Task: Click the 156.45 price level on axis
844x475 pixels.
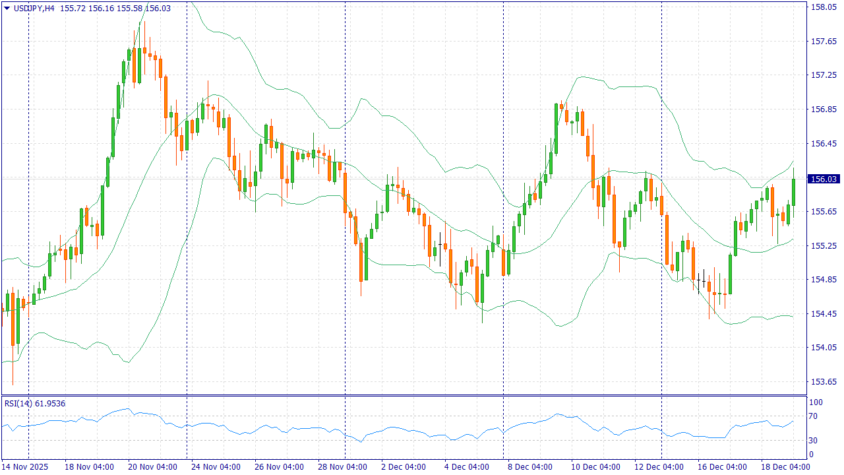Action: click(x=823, y=144)
